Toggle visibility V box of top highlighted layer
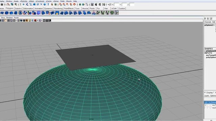The image size is (216, 121). (x=206, y=102)
